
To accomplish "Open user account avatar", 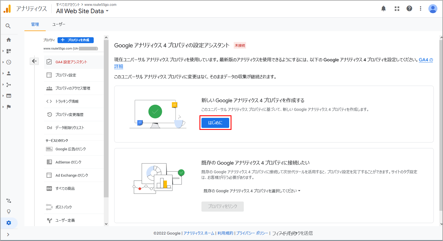I will click(433, 9).
